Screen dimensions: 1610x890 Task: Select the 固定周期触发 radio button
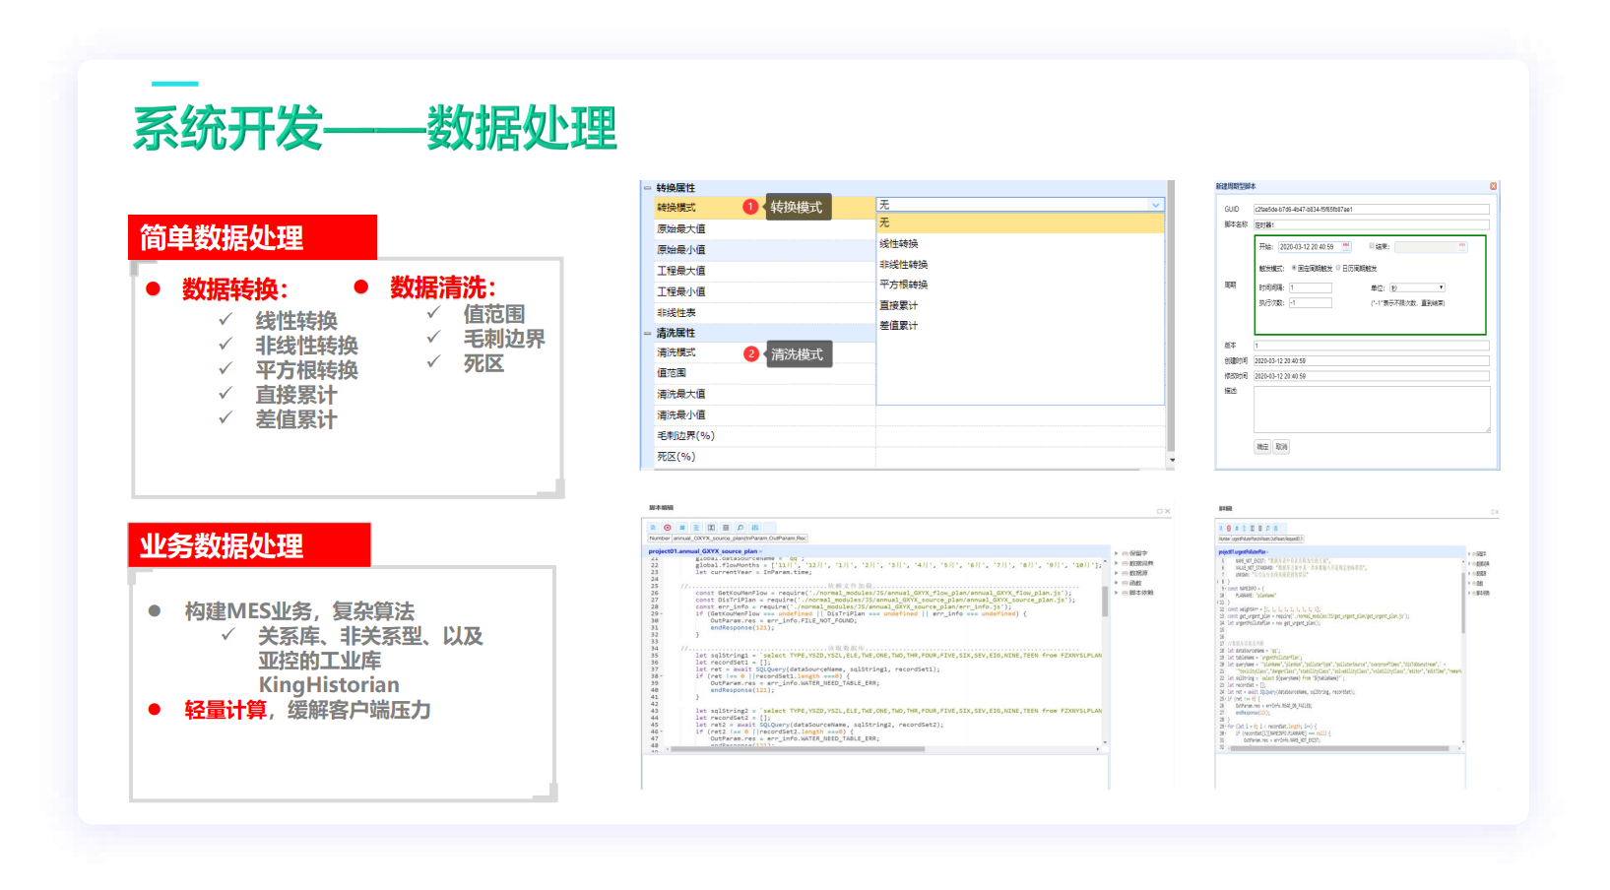pyautogui.click(x=1294, y=268)
